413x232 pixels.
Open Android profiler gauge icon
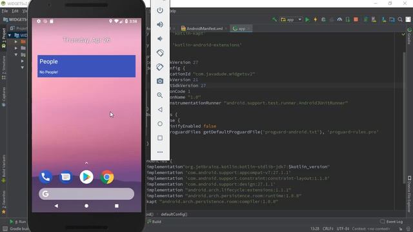[340, 19]
